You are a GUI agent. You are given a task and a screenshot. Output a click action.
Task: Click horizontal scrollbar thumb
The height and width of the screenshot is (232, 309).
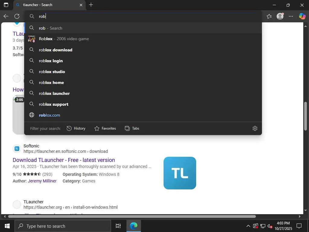click(x=132, y=216)
